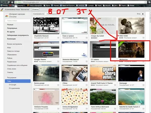Open the Ёжик в тумане theme thumbnail

(x=74, y=26)
